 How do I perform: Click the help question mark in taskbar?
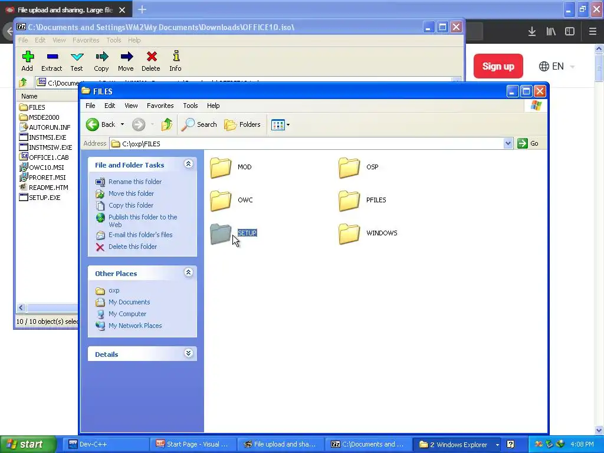[x=510, y=445]
